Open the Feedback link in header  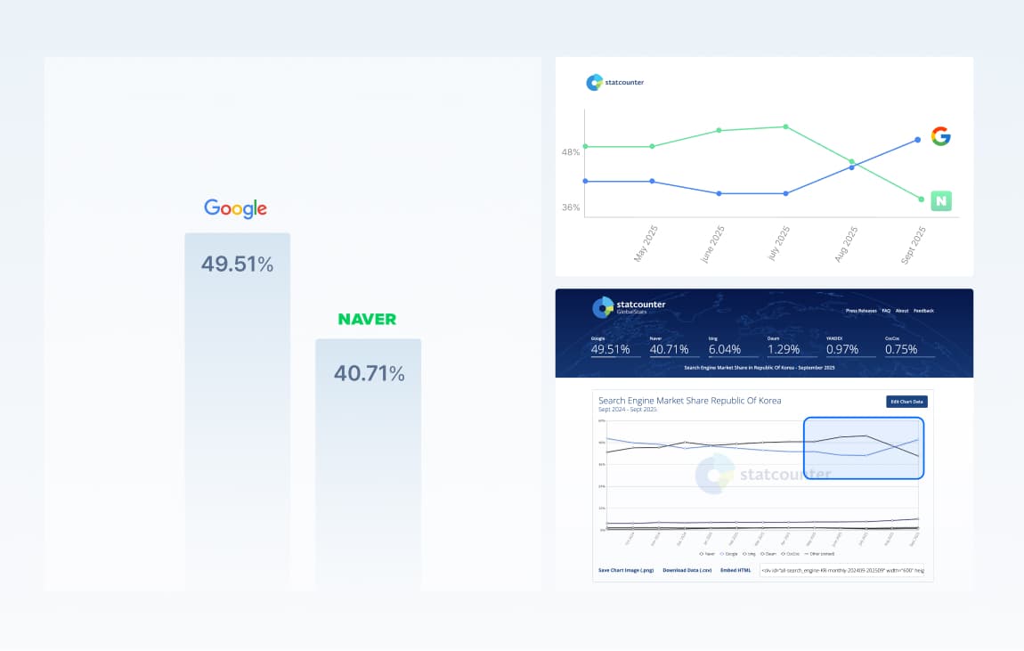pos(923,311)
